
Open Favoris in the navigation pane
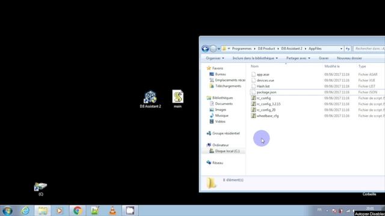[x=218, y=68]
